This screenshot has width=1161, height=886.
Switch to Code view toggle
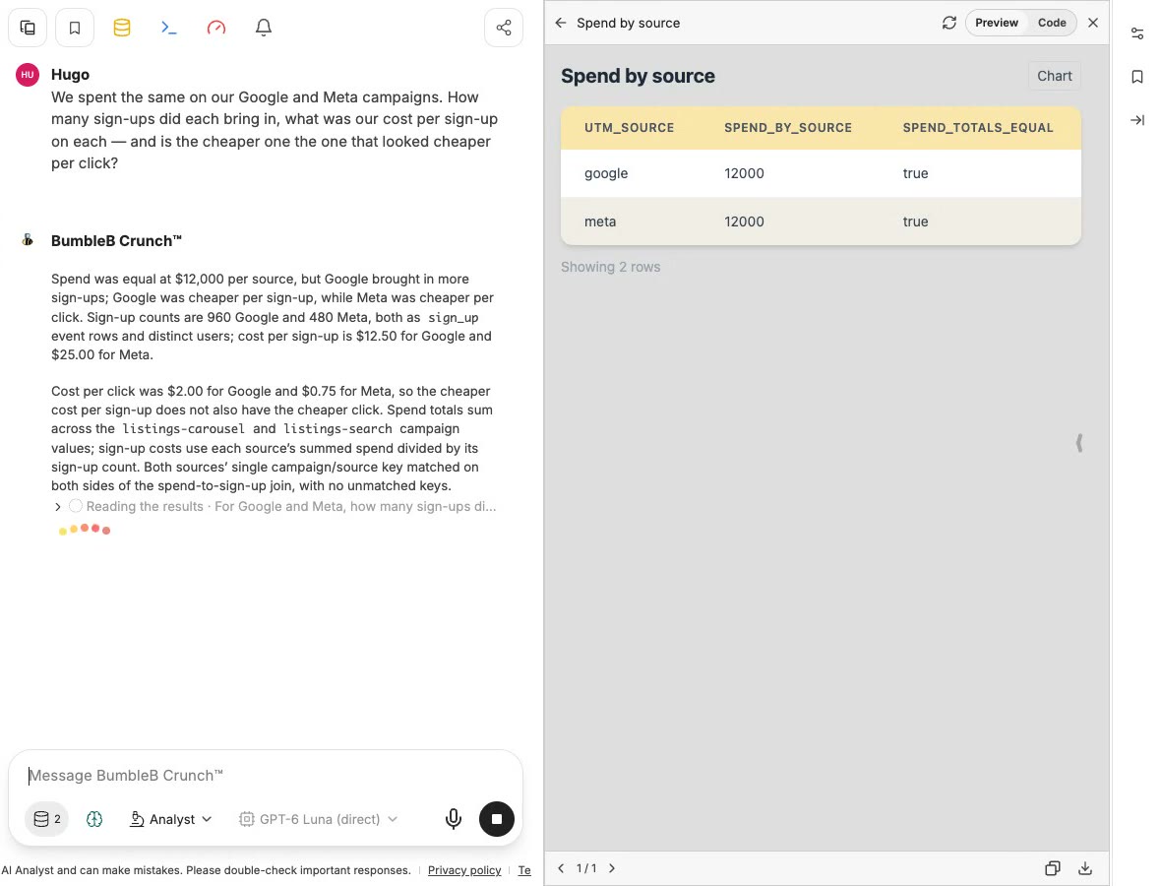tap(1052, 23)
